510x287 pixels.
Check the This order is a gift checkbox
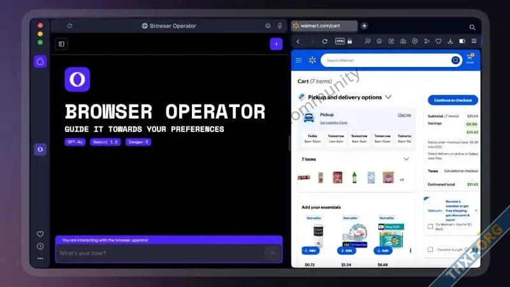click(x=430, y=249)
